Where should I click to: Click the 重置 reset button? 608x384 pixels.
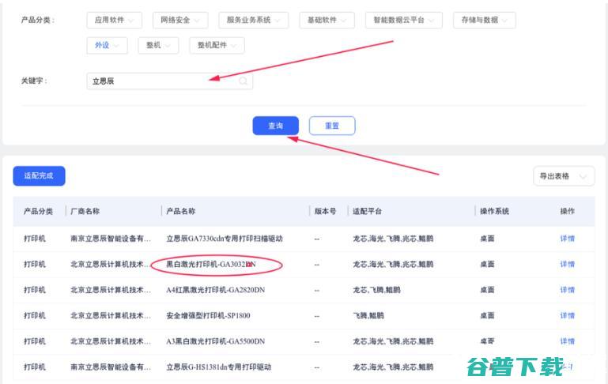tap(332, 126)
